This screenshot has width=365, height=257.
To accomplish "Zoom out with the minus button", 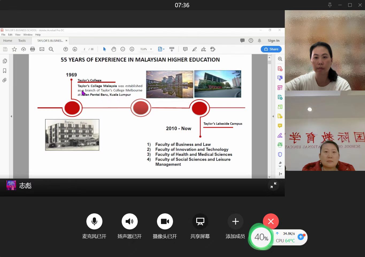I will (x=123, y=49).
